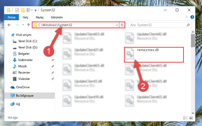Toggle pin beside Müzik folder

[x=53, y=66]
